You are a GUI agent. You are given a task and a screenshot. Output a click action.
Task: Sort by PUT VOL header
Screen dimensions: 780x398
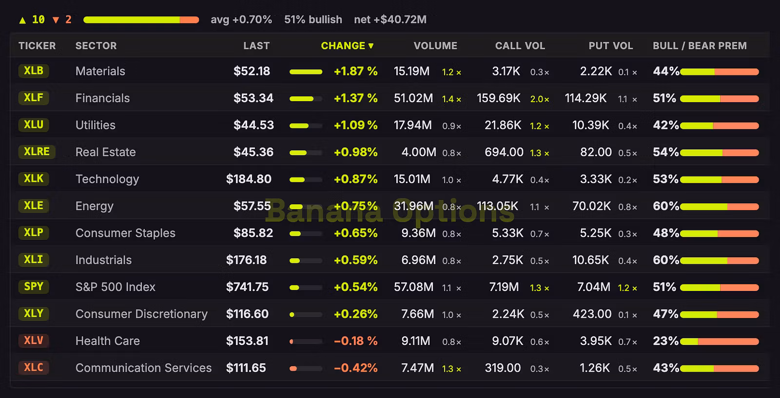click(611, 46)
